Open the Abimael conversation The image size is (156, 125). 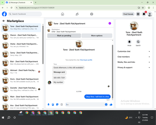[x=21, y=72]
